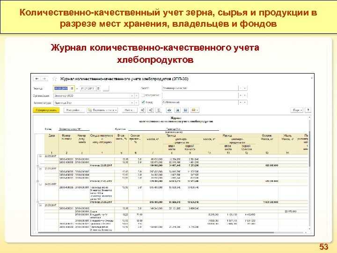Click the yellow Сформировать button

click(x=46, y=110)
